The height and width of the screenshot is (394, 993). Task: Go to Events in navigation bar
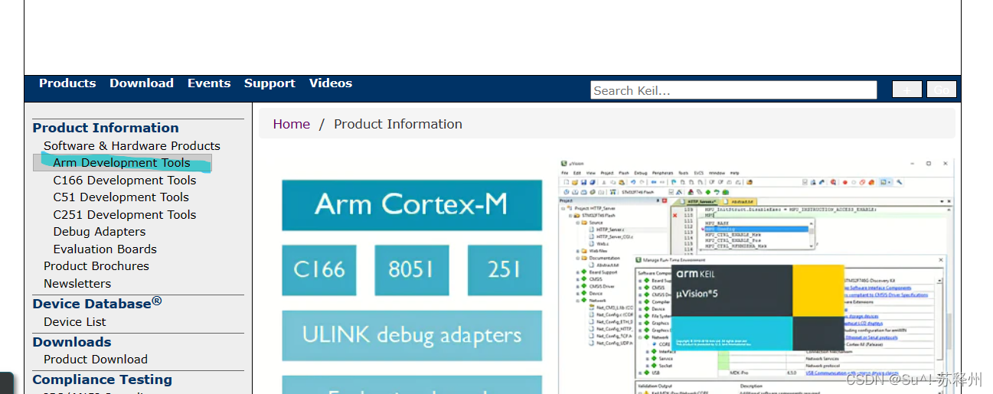pyautogui.click(x=209, y=83)
